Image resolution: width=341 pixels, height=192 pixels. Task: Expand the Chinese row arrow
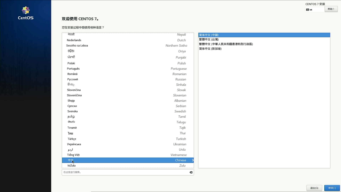[193, 160]
